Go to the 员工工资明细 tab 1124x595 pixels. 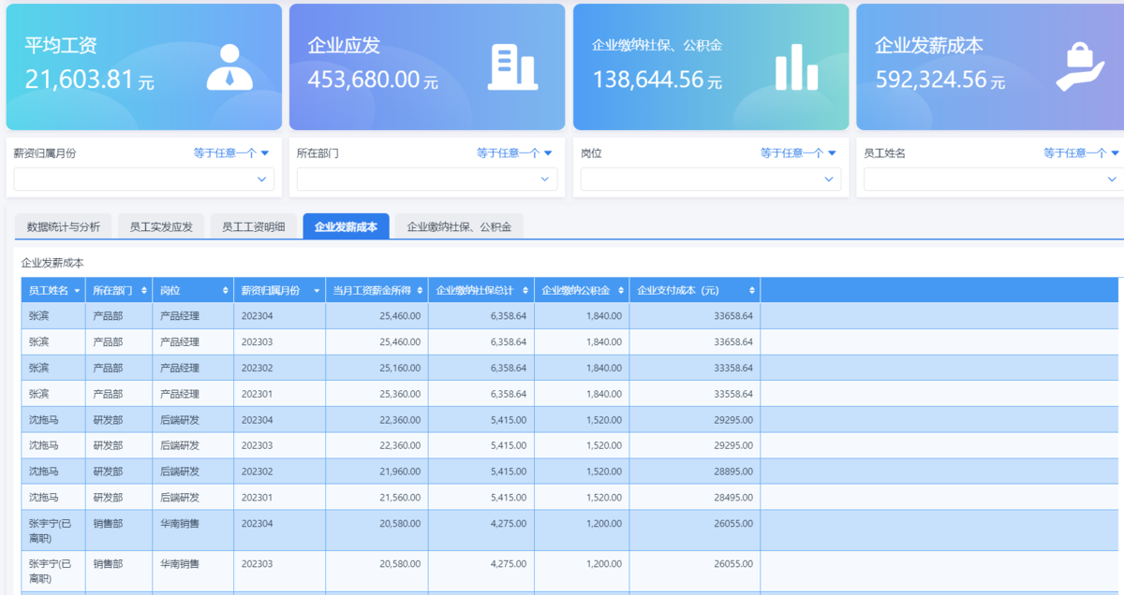[254, 226]
